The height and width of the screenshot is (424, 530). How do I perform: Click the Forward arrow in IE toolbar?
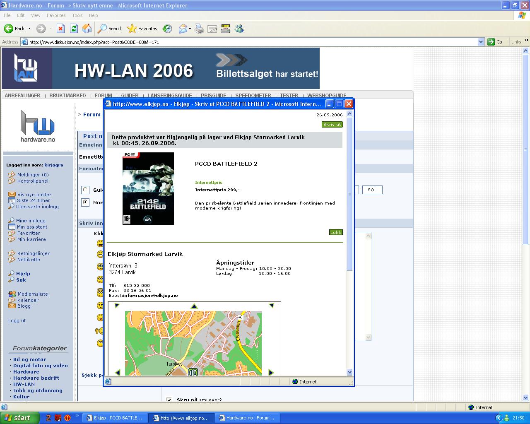41,29
